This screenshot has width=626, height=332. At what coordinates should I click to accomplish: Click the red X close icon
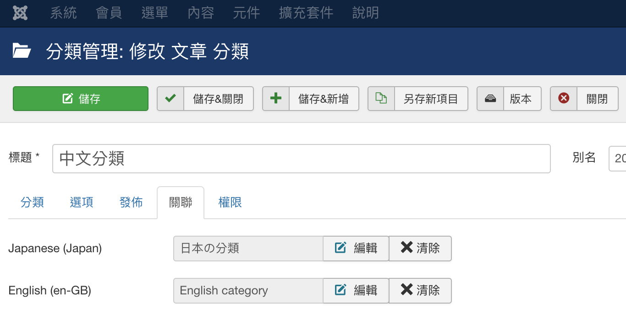[564, 99]
